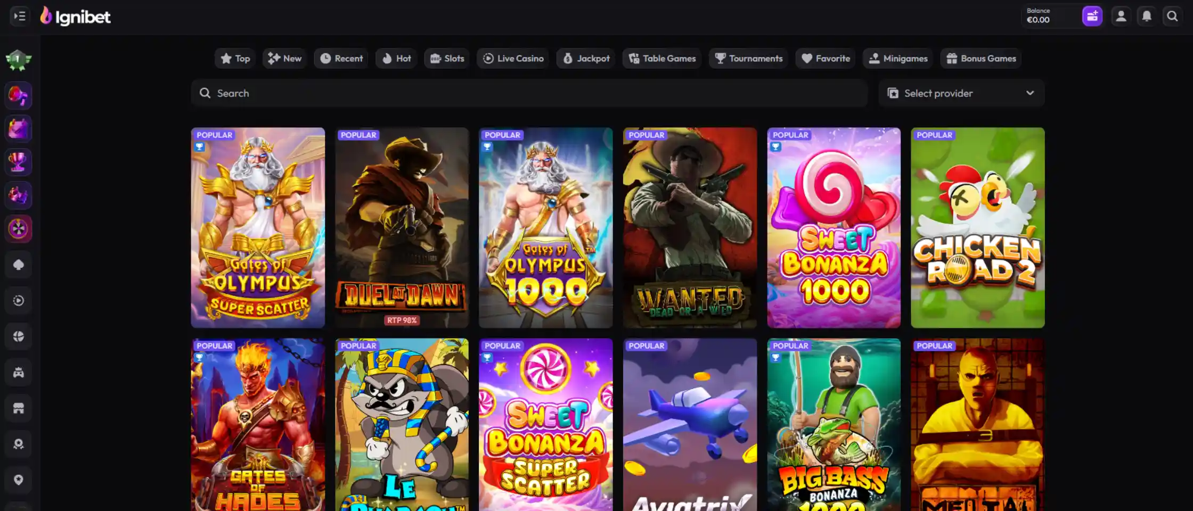This screenshot has height=511, width=1193.
Task: Click RTP 98% label on Duel at Dawn
Action: 402,320
